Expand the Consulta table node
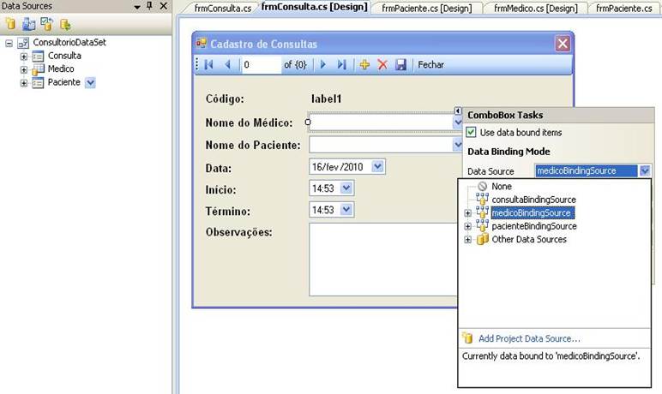The height and width of the screenshot is (394, 662). click(24, 57)
